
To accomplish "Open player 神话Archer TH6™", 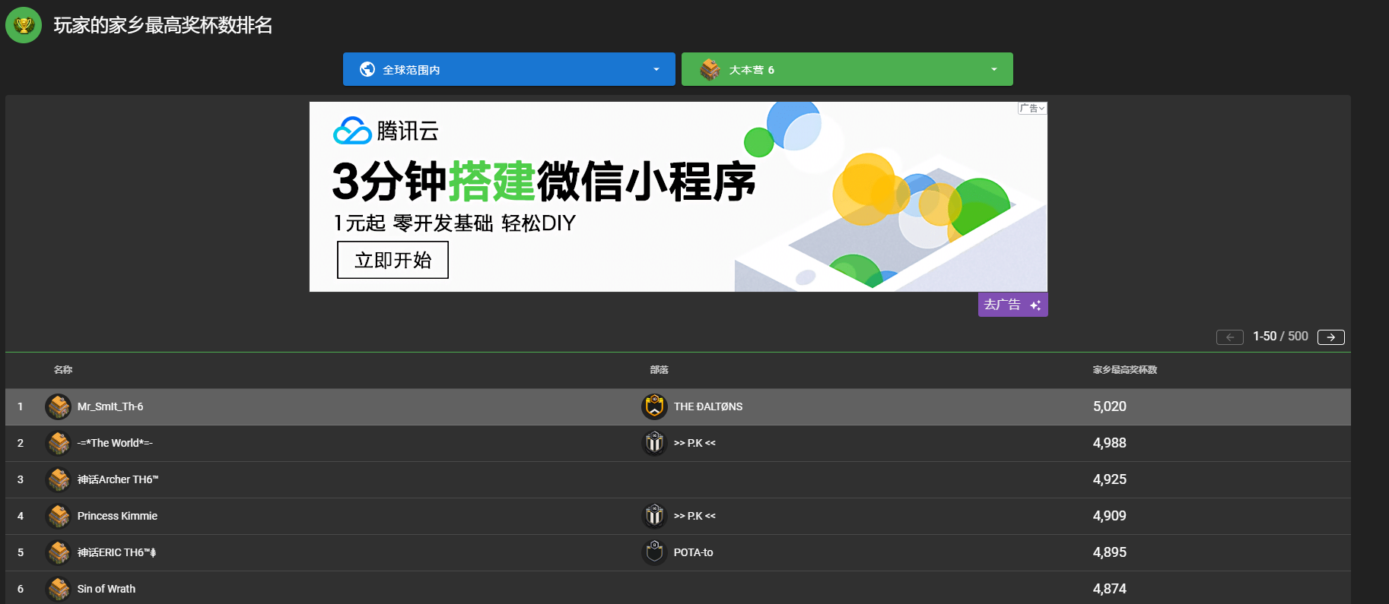I will 118,479.
